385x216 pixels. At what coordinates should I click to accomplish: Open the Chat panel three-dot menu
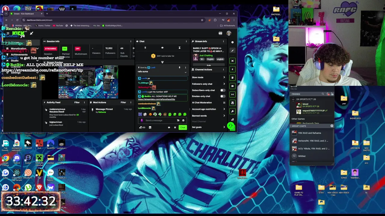click(x=186, y=41)
